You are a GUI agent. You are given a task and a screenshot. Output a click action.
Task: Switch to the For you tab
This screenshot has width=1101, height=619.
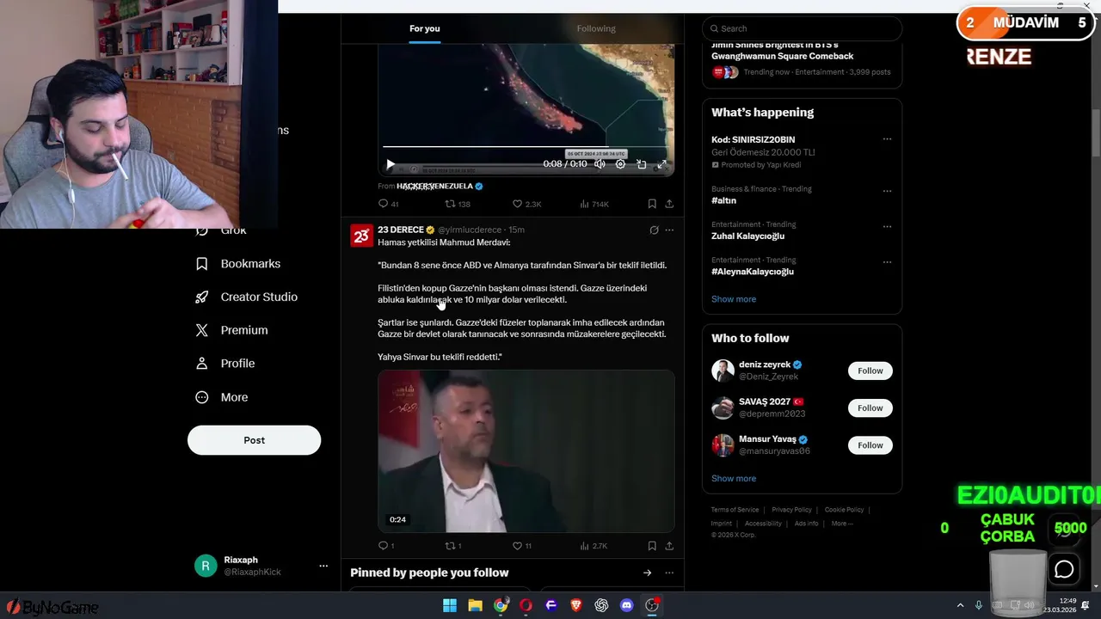pos(425,28)
